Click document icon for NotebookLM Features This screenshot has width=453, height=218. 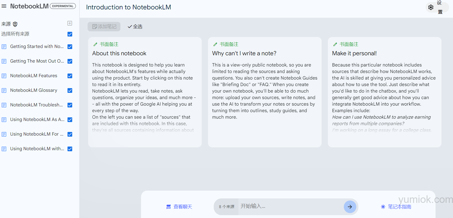tap(4, 76)
